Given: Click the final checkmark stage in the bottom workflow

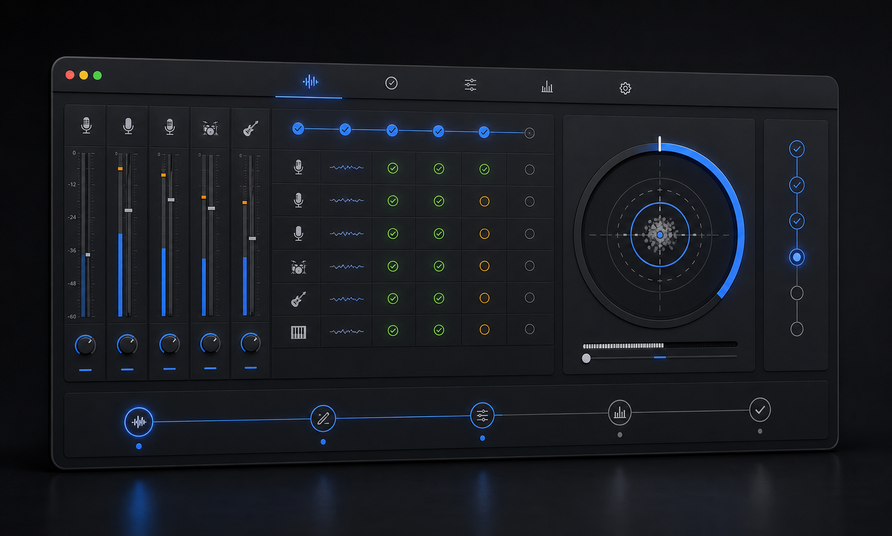Looking at the screenshot, I should pos(760,410).
